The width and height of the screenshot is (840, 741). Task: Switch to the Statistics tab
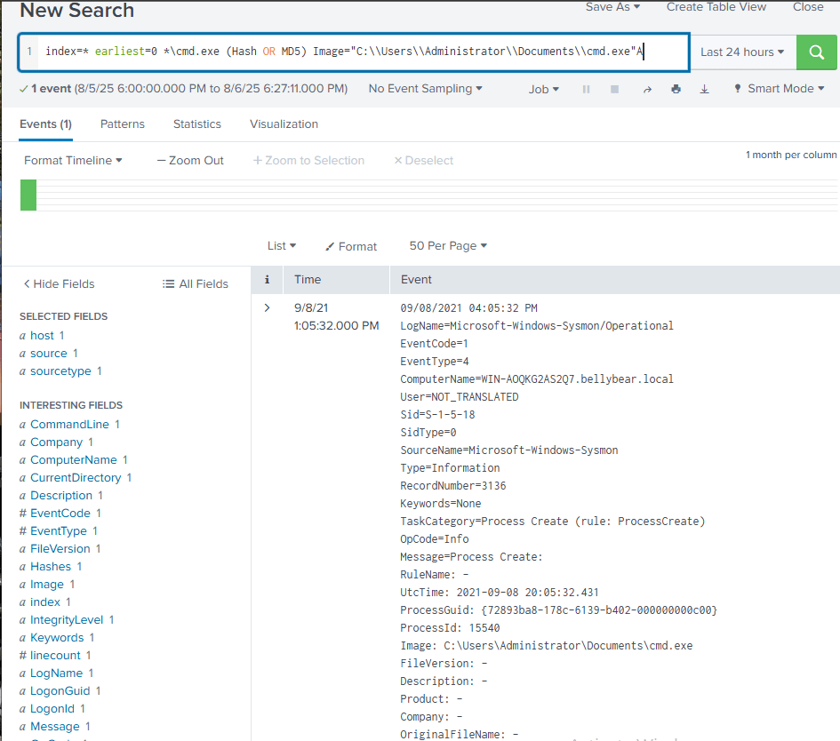click(197, 124)
